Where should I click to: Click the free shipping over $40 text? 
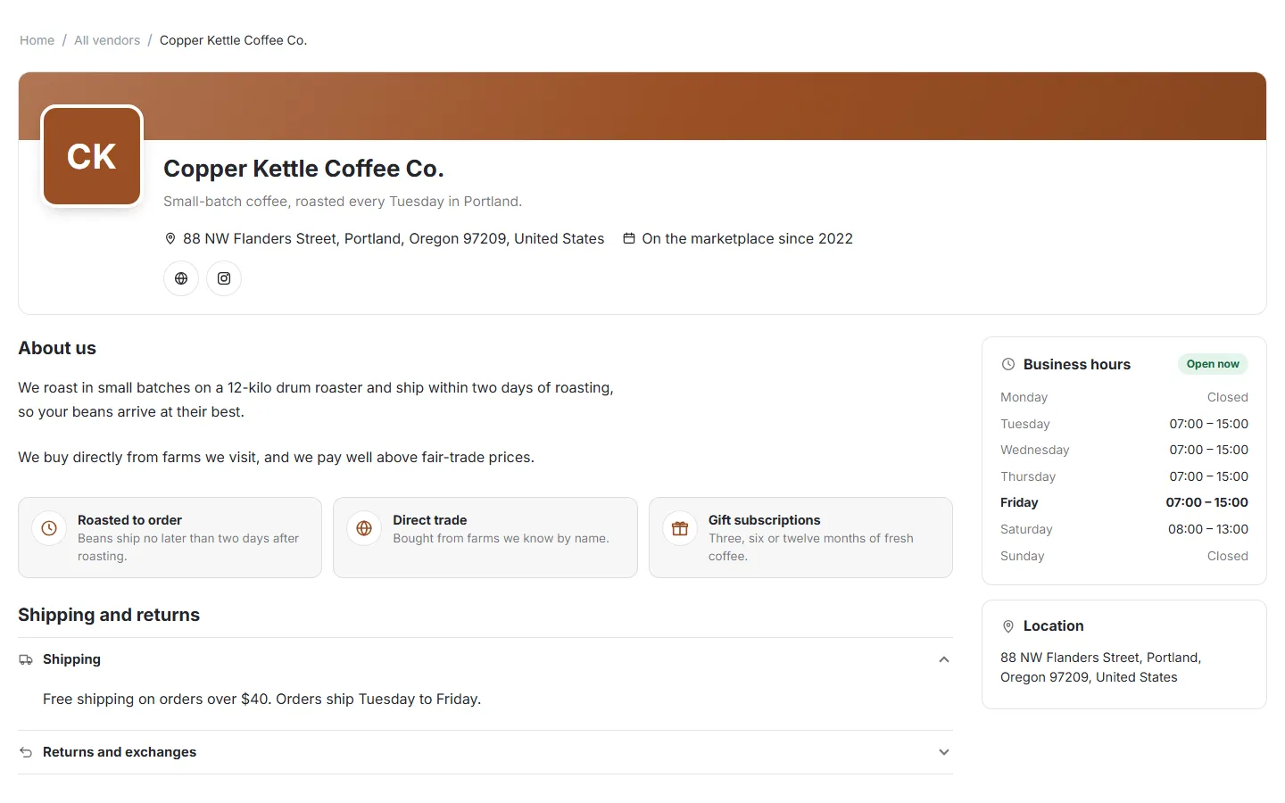(x=261, y=699)
